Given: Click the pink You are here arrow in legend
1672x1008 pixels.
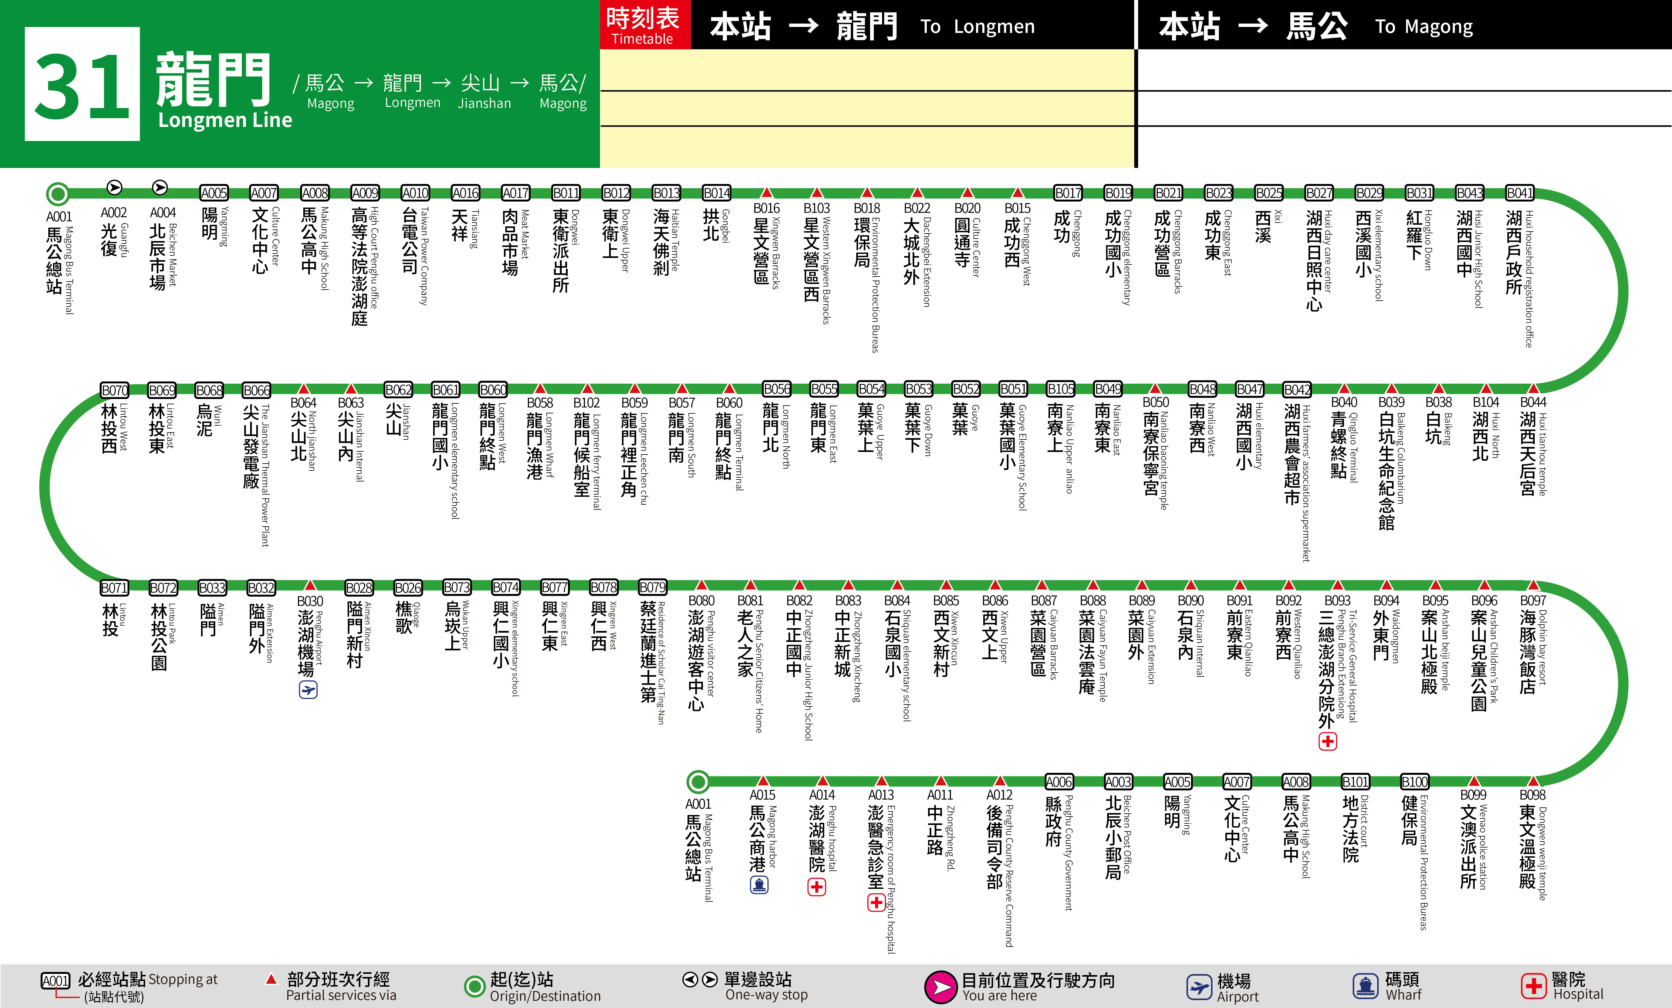Looking at the screenshot, I should pos(941,987).
